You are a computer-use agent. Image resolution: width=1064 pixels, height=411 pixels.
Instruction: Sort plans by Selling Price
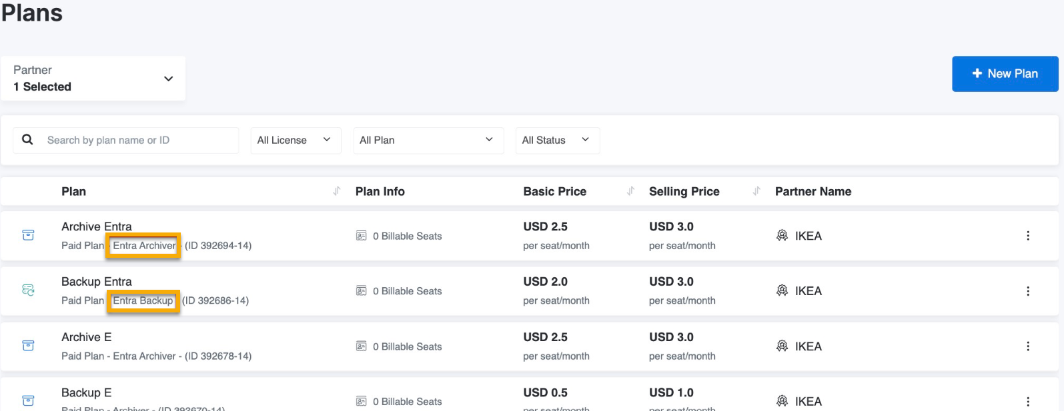tap(756, 191)
